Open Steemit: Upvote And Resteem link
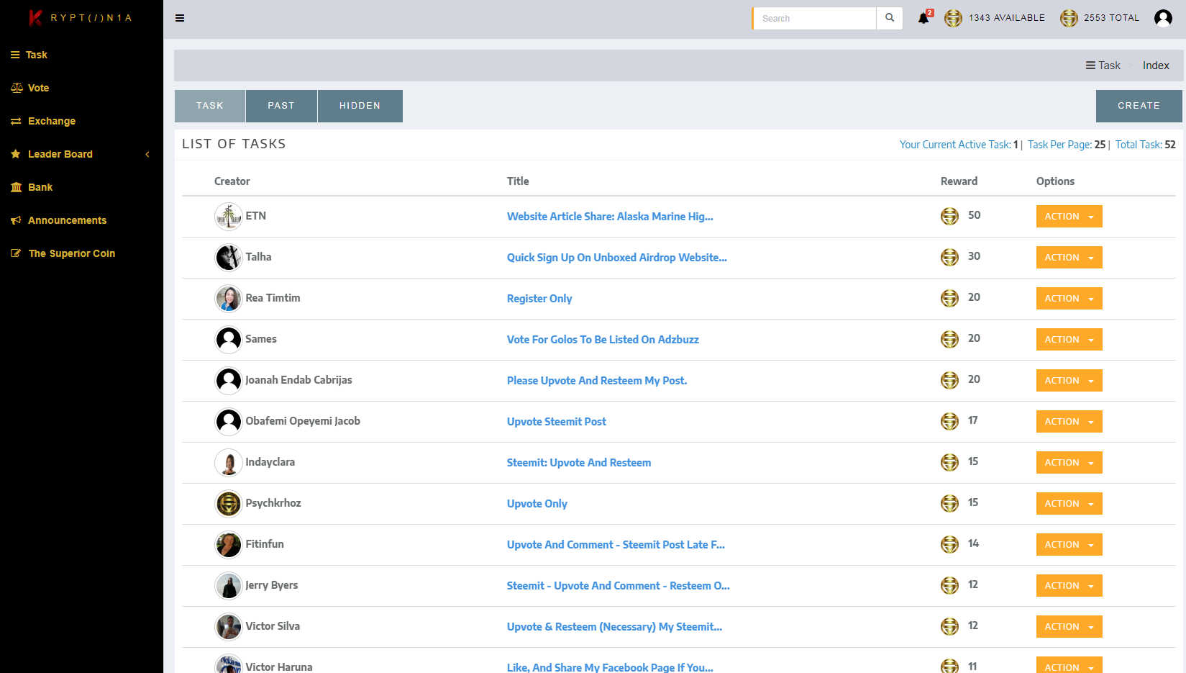 pyautogui.click(x=579, y=463)
